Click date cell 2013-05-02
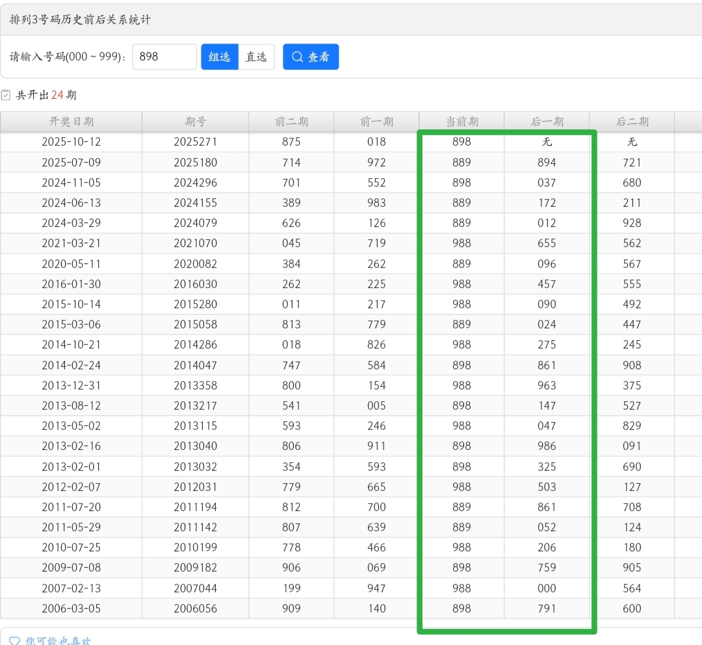Viewport: 702px width, 645px height. [71, 425]
